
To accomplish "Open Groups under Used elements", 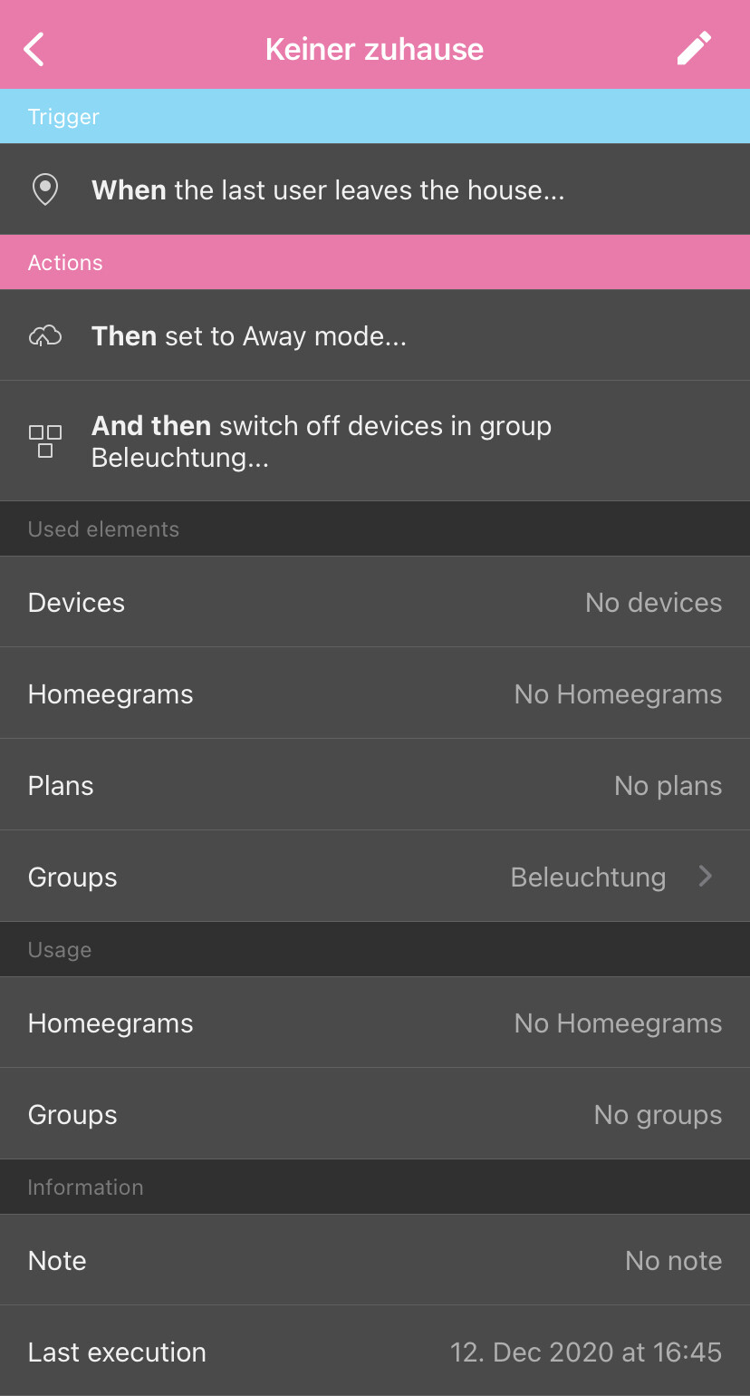I will (375, 877).
